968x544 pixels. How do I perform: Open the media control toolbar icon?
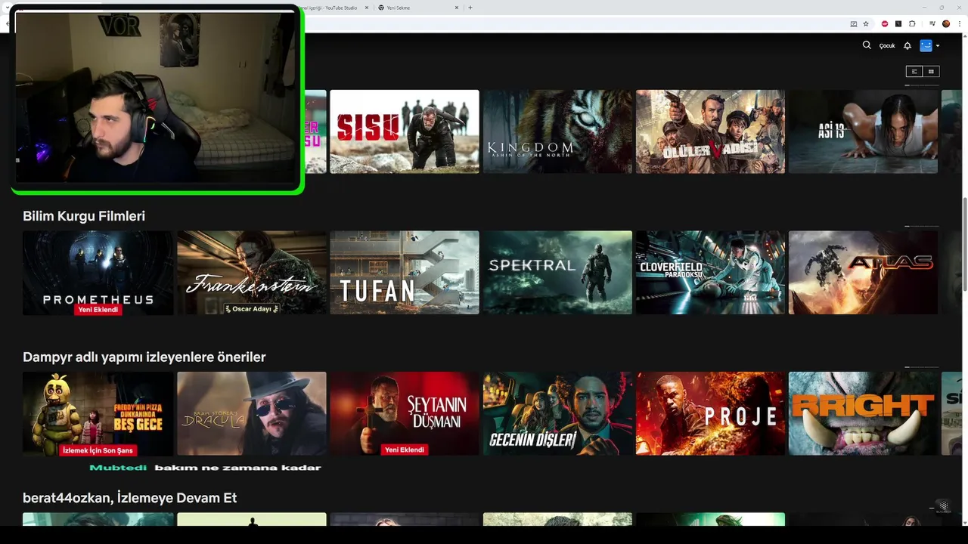pyautogui.click(x=932, y=23)
